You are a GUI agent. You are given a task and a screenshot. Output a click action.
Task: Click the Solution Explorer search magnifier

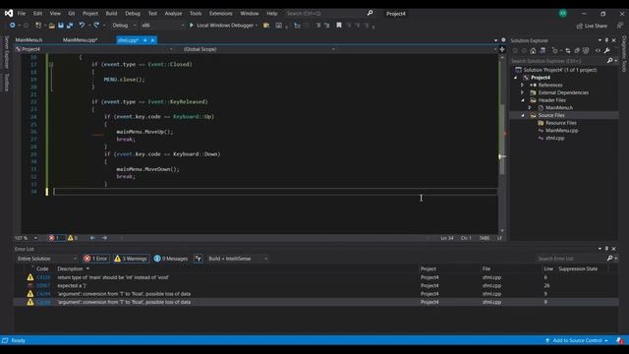pyautogui.click(x=609, y=61)
